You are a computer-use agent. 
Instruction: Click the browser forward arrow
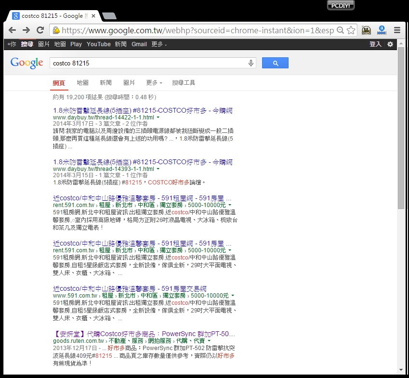coord(26,30)
